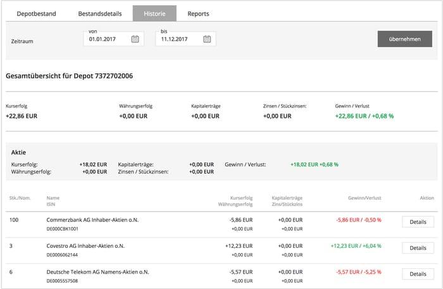The width and height of the screenshot is (443, 289).
Task: Select the Historie tab
Action: 154,13
